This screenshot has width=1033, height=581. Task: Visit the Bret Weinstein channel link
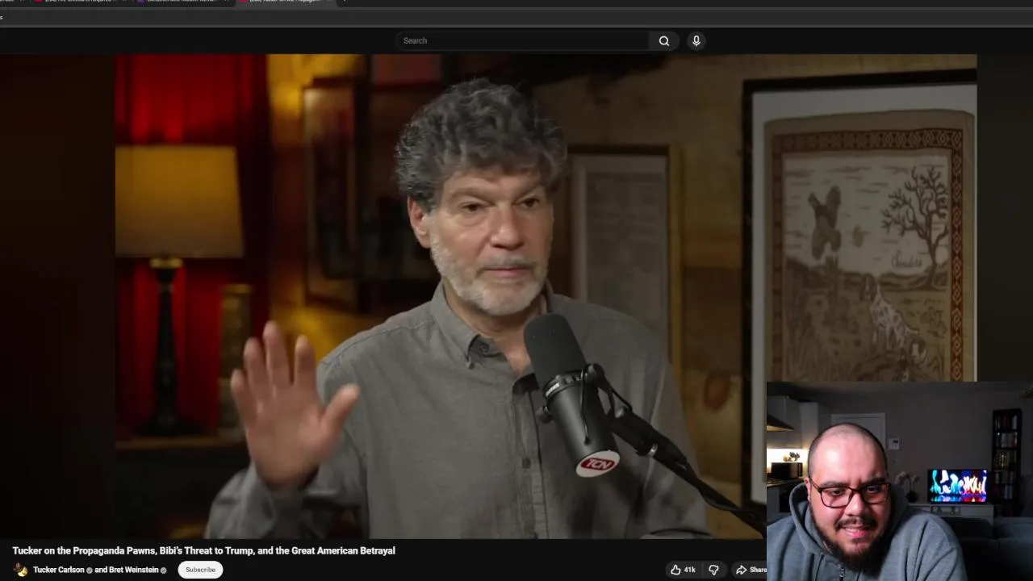[x=133, y=570]
